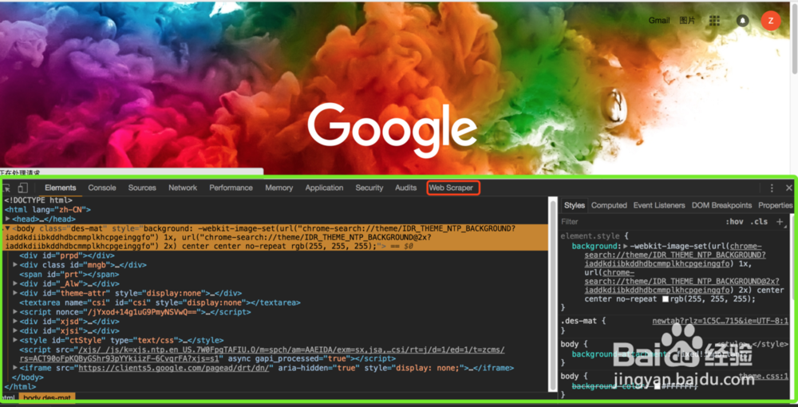Select the textarea name="csi" line

160,302
